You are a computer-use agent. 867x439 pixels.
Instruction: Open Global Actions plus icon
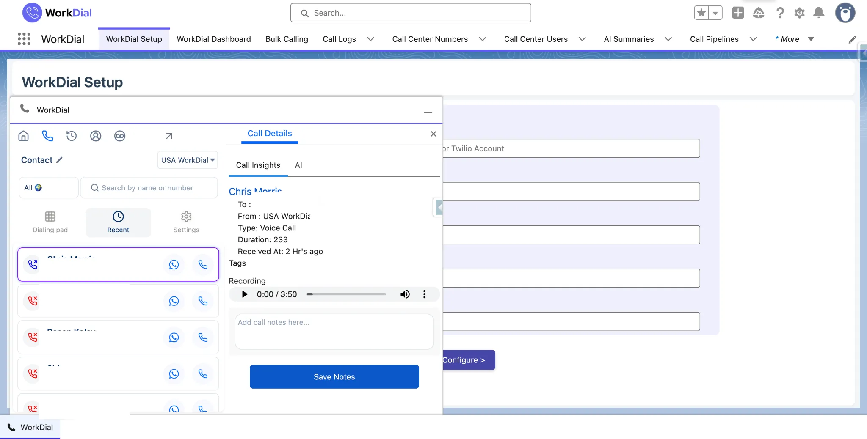[x=738, y=13]
